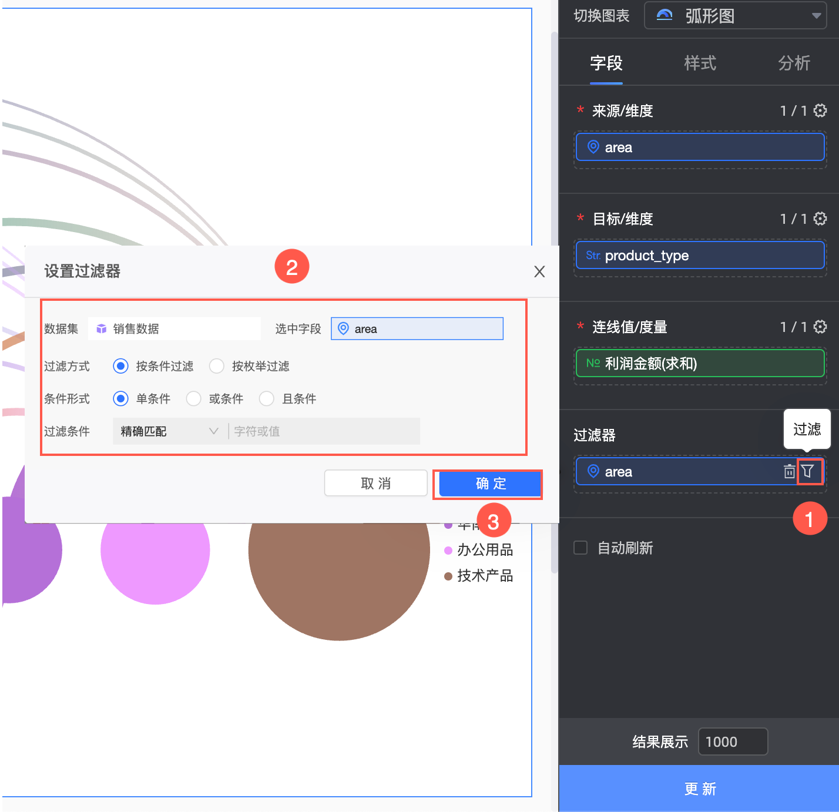Image resolution: width=839 pixels, height=812 pixels.
Task: Open settings gear for 来源/维度
Action: (x=820, y=110)
